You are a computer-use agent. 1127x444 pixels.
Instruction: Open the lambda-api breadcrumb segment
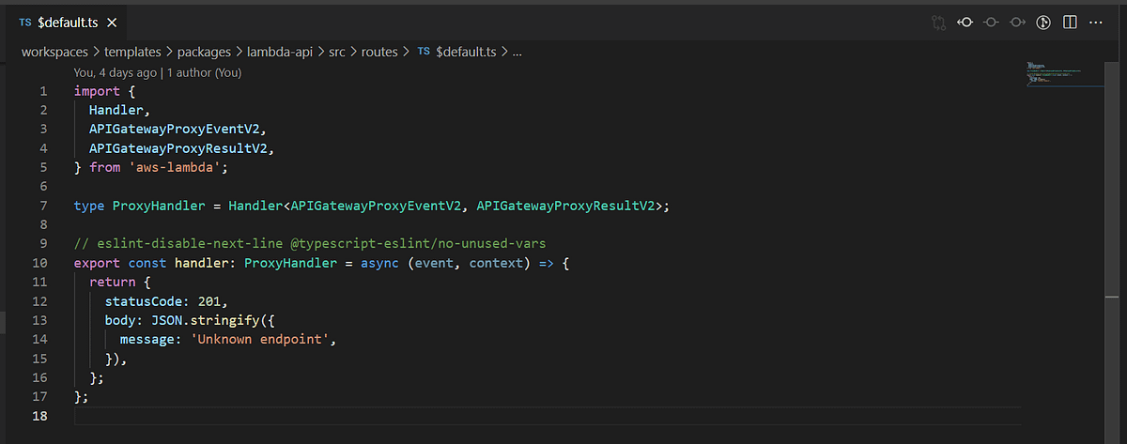280,53
